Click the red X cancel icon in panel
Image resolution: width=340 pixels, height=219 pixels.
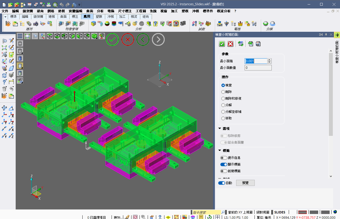(231, 44)
